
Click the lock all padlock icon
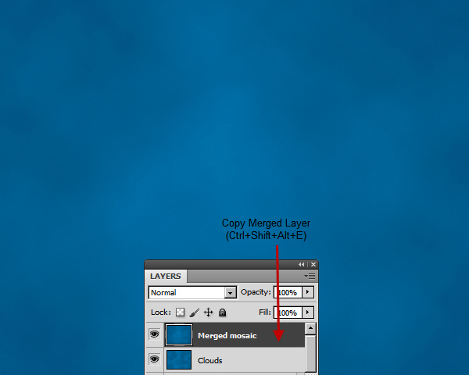tap(223, 312)
